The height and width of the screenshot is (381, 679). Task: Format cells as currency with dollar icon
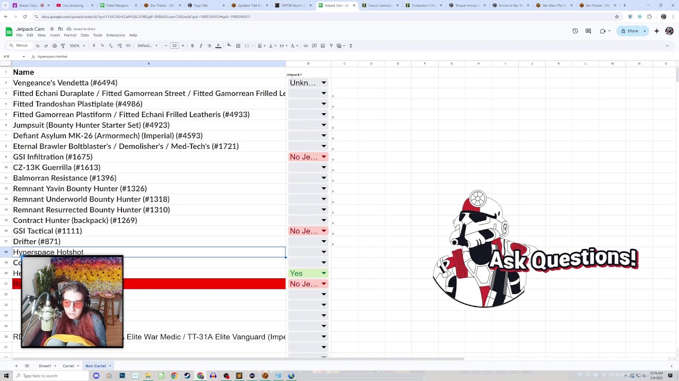tap(94, 46)
